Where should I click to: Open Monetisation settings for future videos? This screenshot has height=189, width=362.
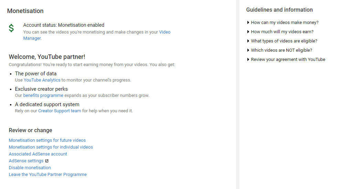47,140
